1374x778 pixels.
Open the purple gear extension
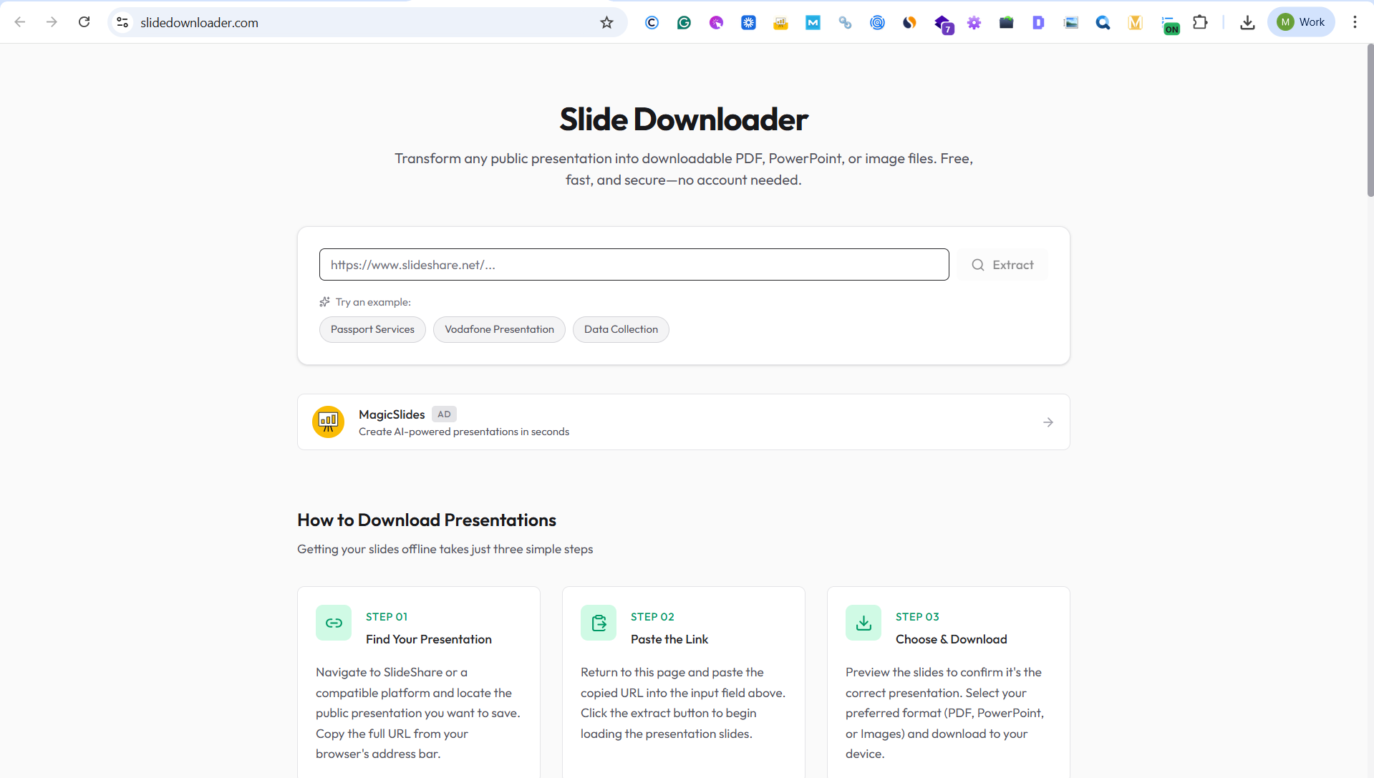coord(974,23)
